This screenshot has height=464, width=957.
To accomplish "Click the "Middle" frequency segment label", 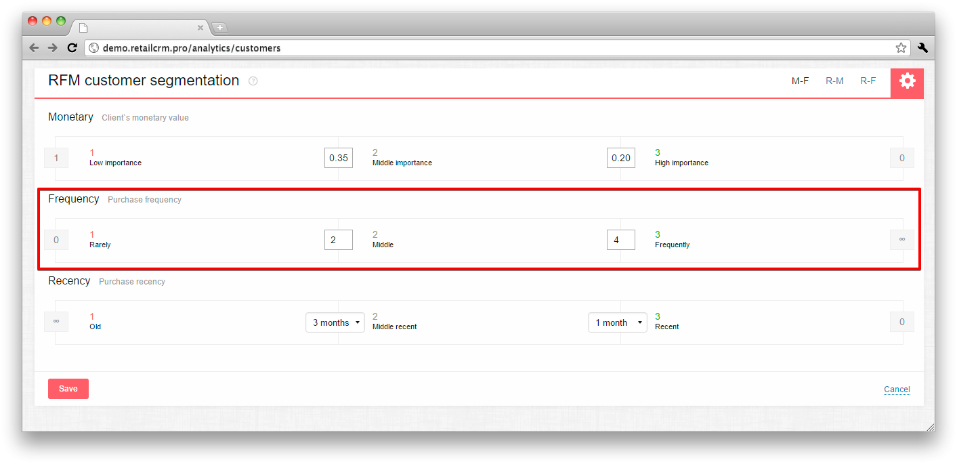I will point(383,245).
